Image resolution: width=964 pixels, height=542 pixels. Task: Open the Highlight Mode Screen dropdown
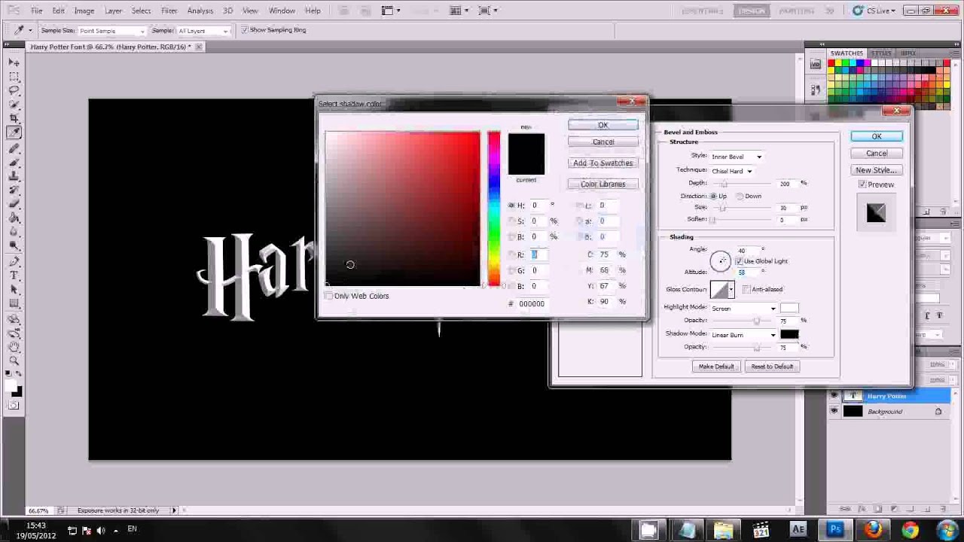pyautogui.click(x=743, y=309)
